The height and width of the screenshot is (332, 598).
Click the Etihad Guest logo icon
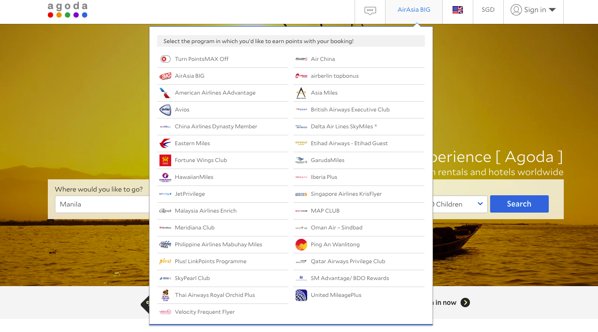pyautogui.click(x=301, y=143)
